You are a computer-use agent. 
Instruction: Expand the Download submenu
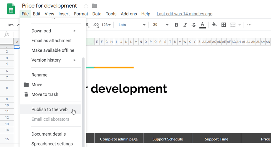click(53, 31)
